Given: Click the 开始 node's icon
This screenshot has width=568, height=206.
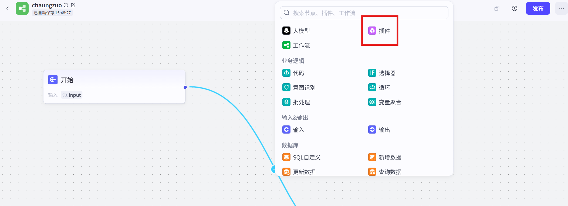Looking at the screenshot, I should click(x=53, y=80).
